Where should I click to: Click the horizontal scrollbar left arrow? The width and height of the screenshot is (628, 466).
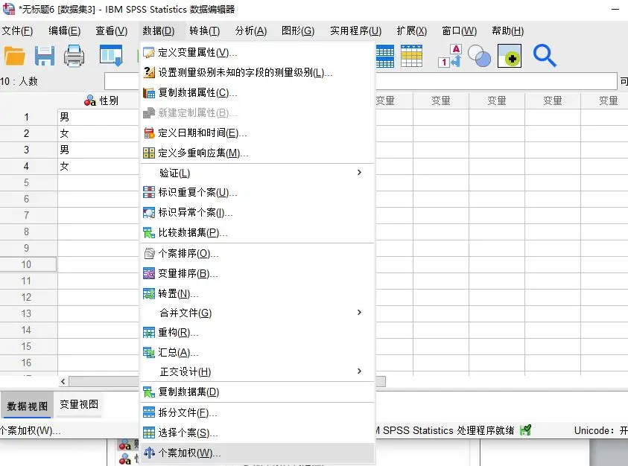pos(63,382)
